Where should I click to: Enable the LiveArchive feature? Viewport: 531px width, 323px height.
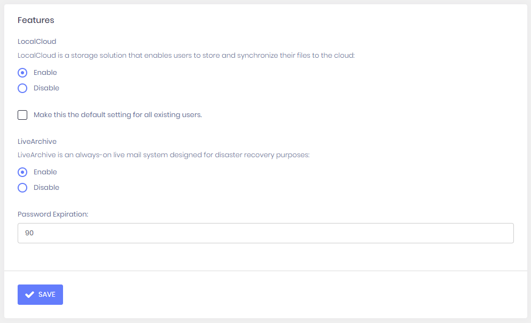click(x=22, y=172)
